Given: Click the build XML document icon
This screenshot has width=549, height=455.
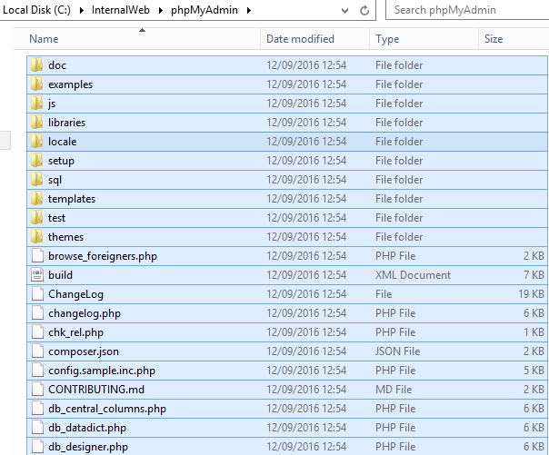Looking at the screenshot, I should [37, 275].
